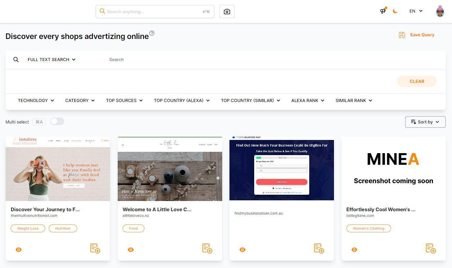Image resolution: width=452 pixels, height=268 pixels.
Task: View alittleloveco.nz with eye icon
Action: click(x=131, y=250)
